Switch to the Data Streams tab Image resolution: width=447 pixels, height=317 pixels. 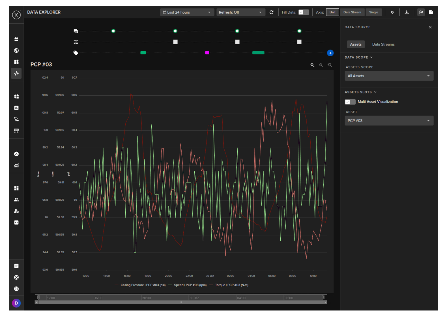click(383, 44)
